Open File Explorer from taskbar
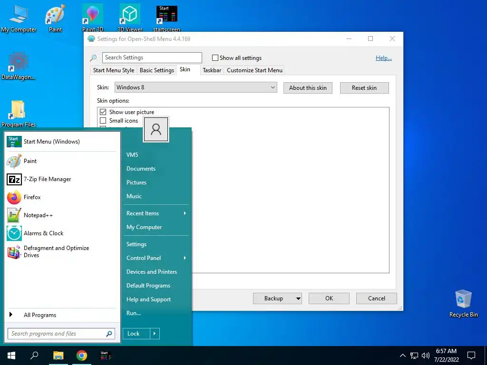 58,355
